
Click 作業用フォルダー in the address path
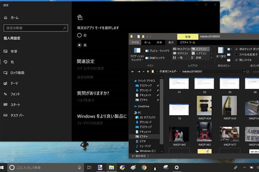[x=168, y=71]
